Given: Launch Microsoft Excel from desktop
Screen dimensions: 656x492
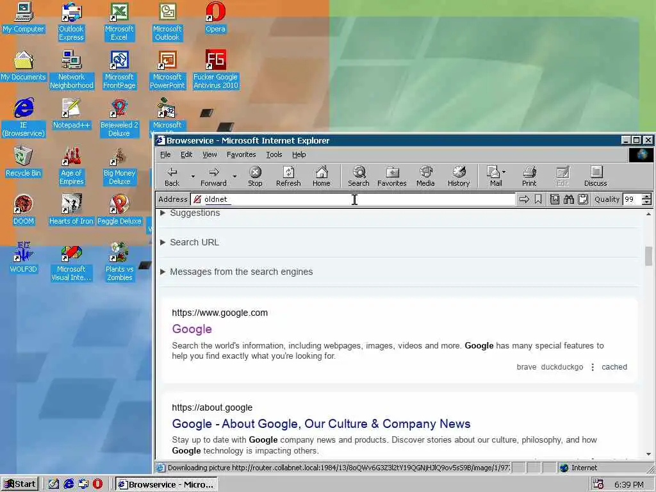Looking at the screenshot, I should (119, 22).
